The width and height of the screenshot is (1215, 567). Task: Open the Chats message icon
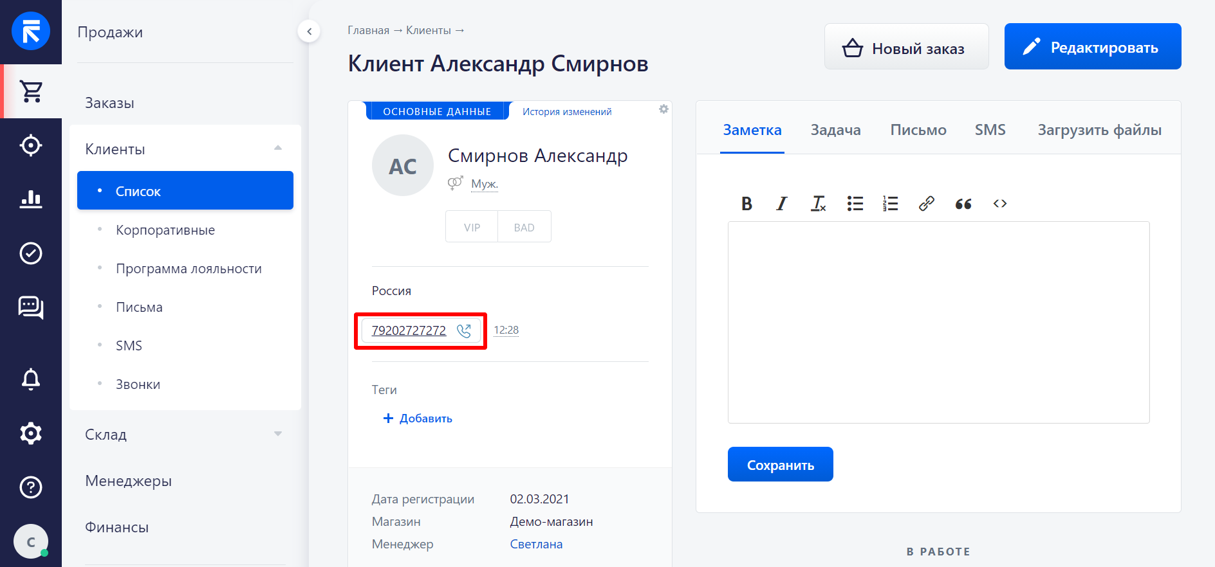[x=31, y=307]
